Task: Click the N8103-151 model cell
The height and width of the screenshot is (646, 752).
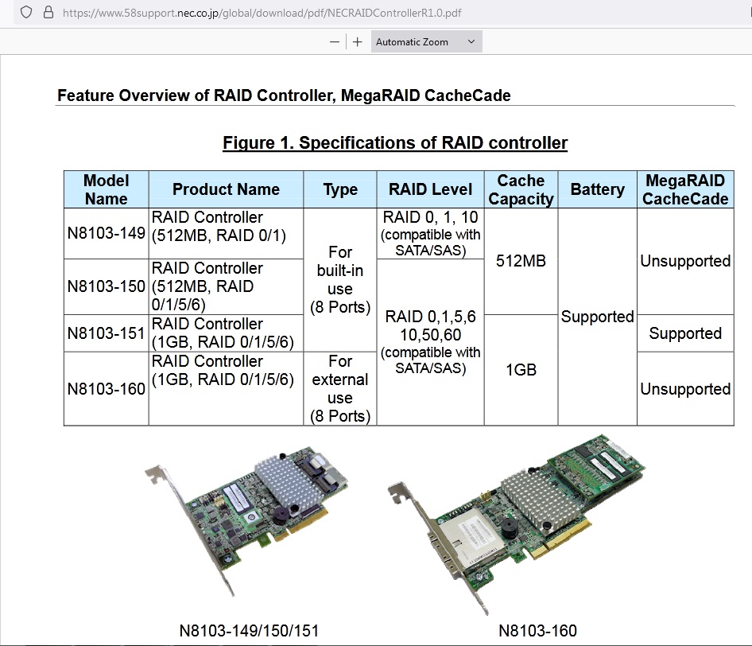Action: pos(107,333)
